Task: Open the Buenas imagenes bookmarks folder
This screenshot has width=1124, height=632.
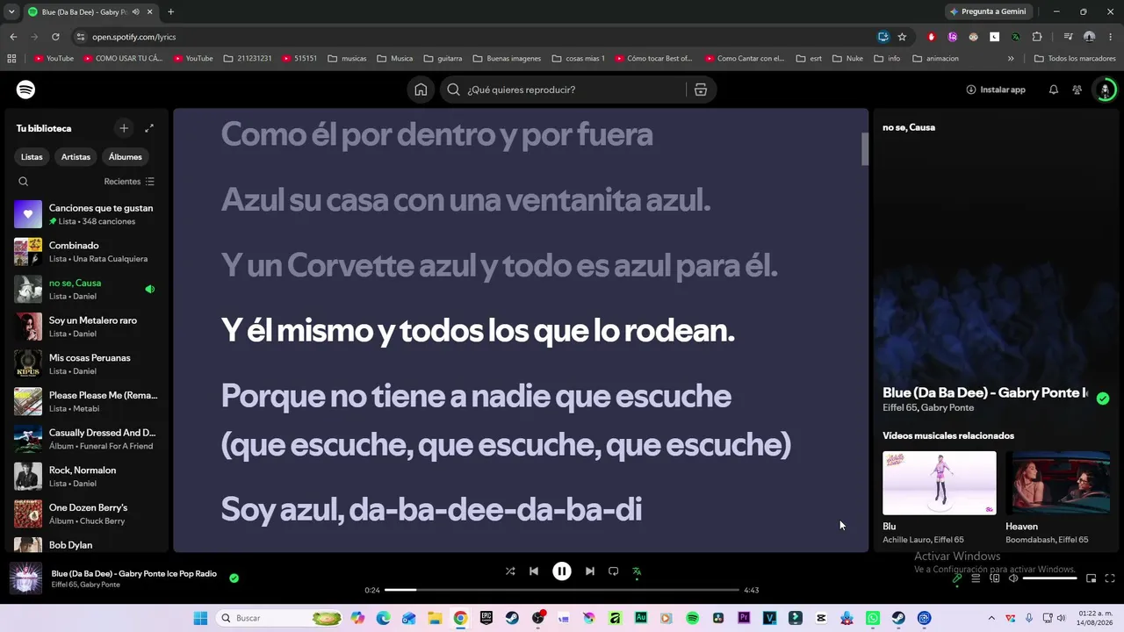Action: [x=507, y=59]
